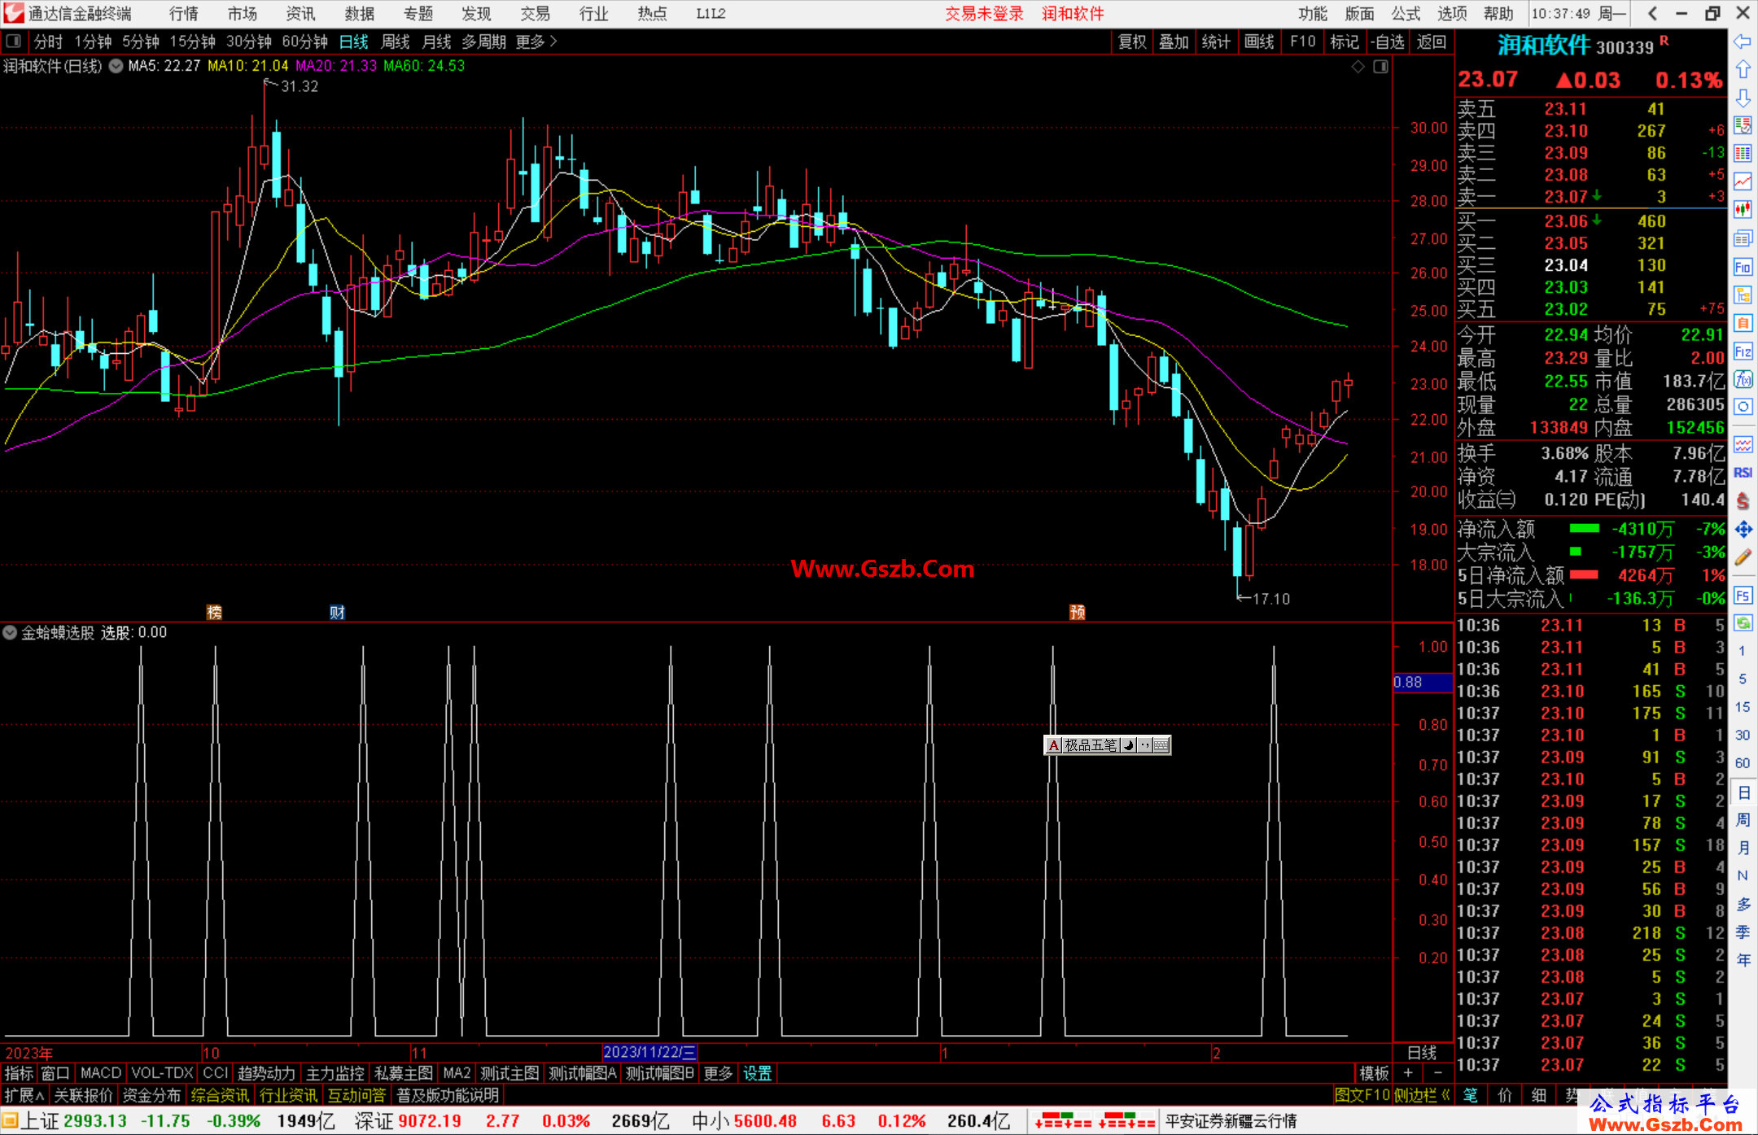1758x1135 pixels.
Task: Click the circle icon in right sidebar
Action: click(1743, 407)
